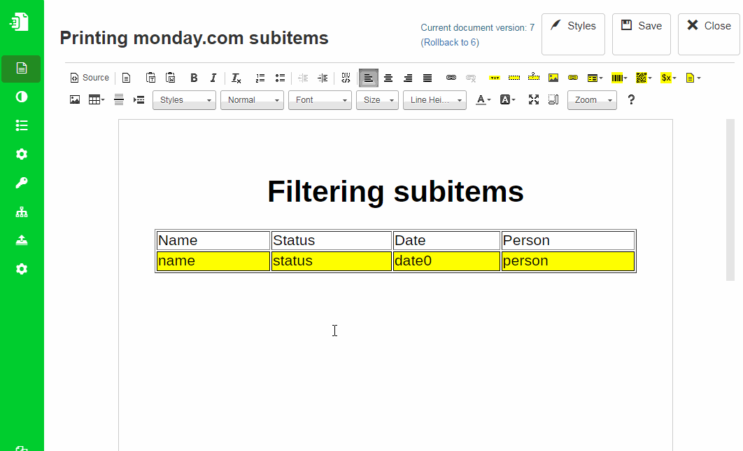This screenshot has width=743, height=451.
Task: Insert a bulleted list
Action: click(x=280, y=78)
